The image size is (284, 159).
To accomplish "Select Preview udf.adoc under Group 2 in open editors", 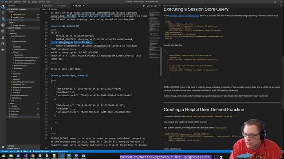I will 19,26.
